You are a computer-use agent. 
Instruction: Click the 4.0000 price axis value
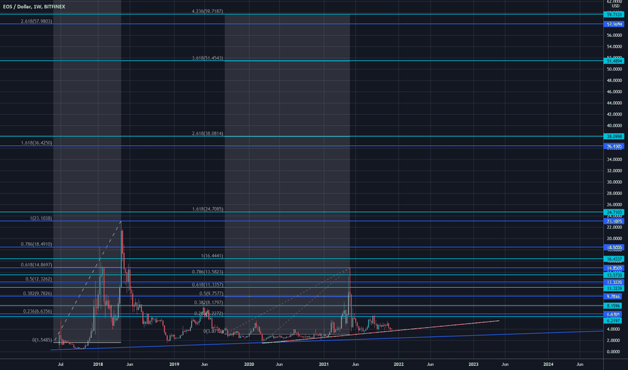pyautogui.click(x=614, y=329)
